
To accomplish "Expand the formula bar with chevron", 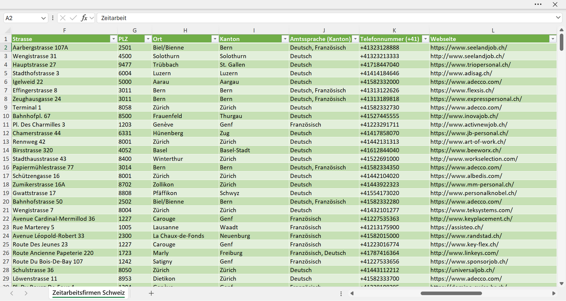I will [558, 18].
